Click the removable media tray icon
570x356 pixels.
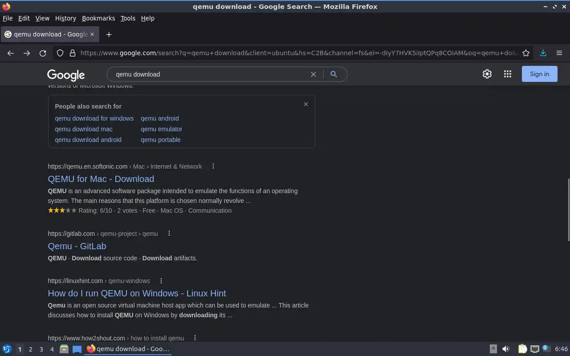tap(493, 349)
